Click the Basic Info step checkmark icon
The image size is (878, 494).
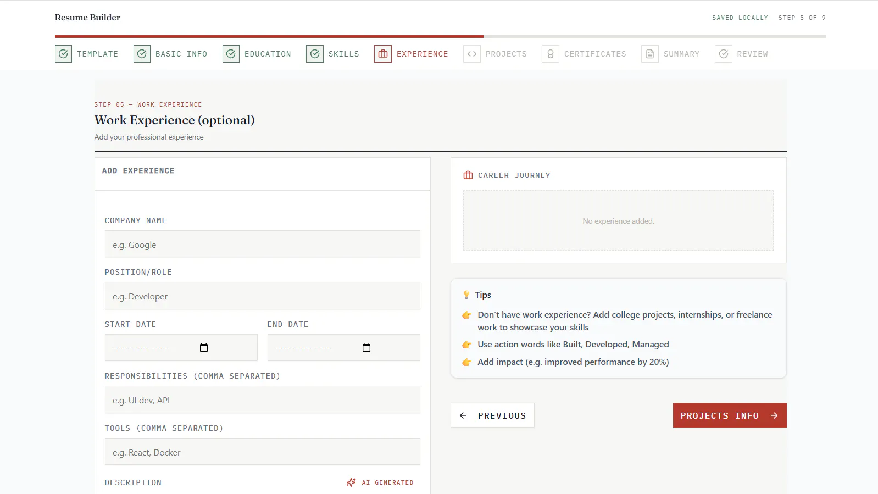pyautogui.click(x=142, y=54)
